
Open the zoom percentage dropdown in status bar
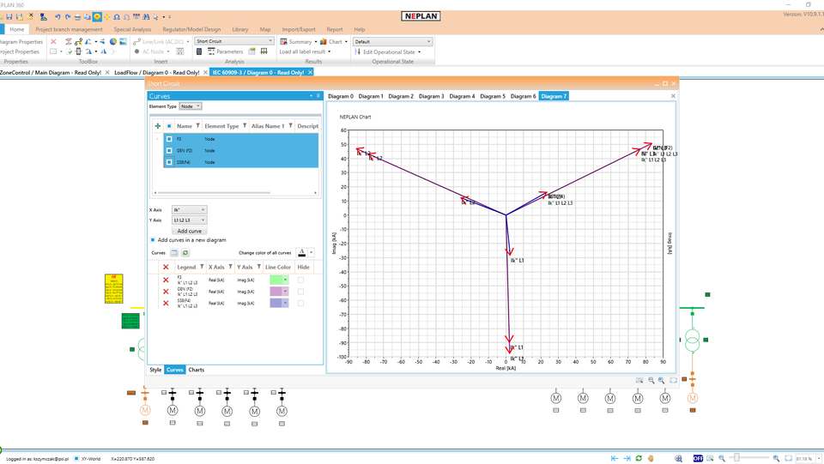coord(818,458)
